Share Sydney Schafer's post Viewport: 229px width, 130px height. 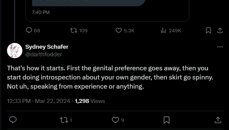(218, 120)
